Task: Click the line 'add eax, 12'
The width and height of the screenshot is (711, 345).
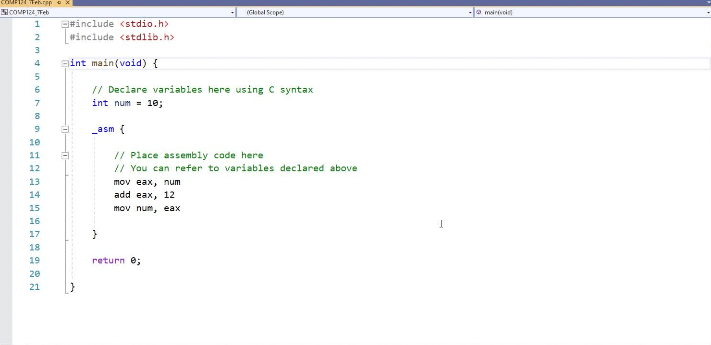Action: click(x=144, y=195)
